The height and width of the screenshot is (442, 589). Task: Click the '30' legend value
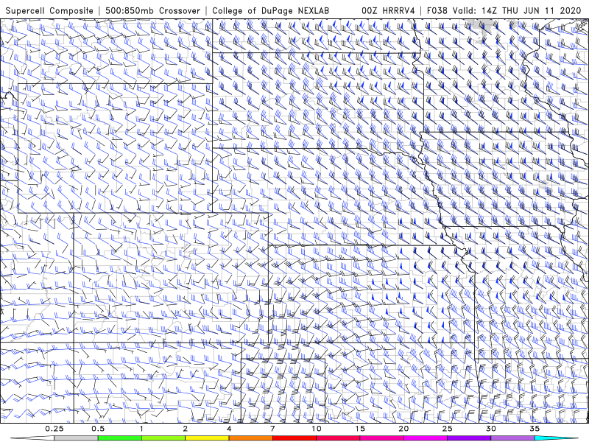tap(490, 429)
